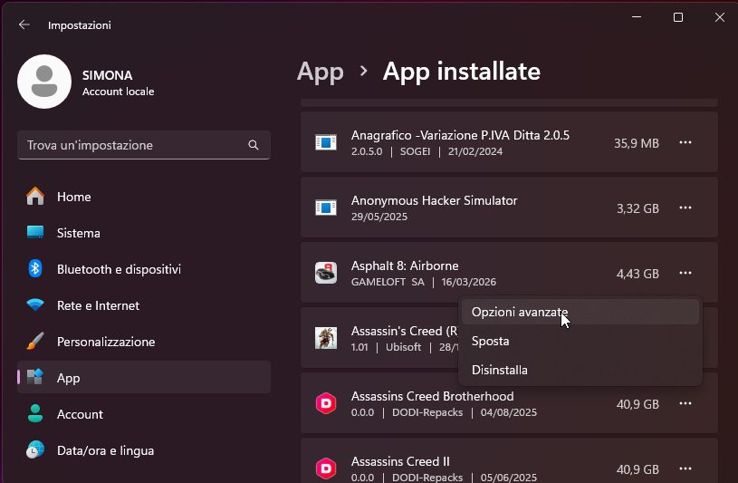Click the search magnifier icon

point(254,145)
